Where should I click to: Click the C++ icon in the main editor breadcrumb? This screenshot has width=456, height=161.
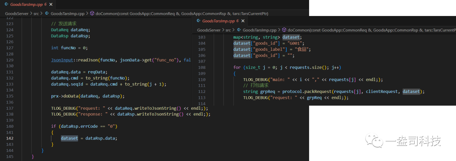pyautogui.click(x=47, y=13)
